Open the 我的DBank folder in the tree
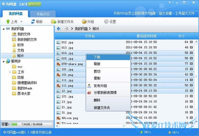This screenshot has width=199, height=136. coord(25,88)
